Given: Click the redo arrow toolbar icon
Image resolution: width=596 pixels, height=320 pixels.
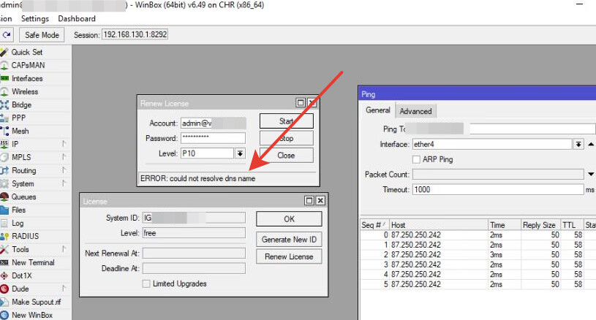Looking at the screenshot, I should (x=7, y=35).
